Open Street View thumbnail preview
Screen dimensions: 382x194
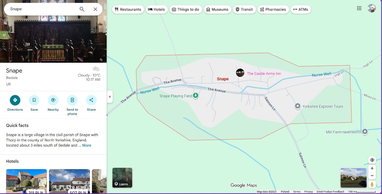pos(353,178)
